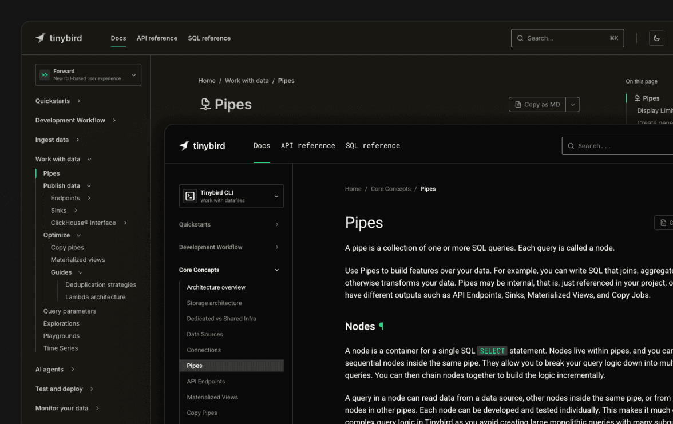Click the Forward version green icon

click(45, 74)
